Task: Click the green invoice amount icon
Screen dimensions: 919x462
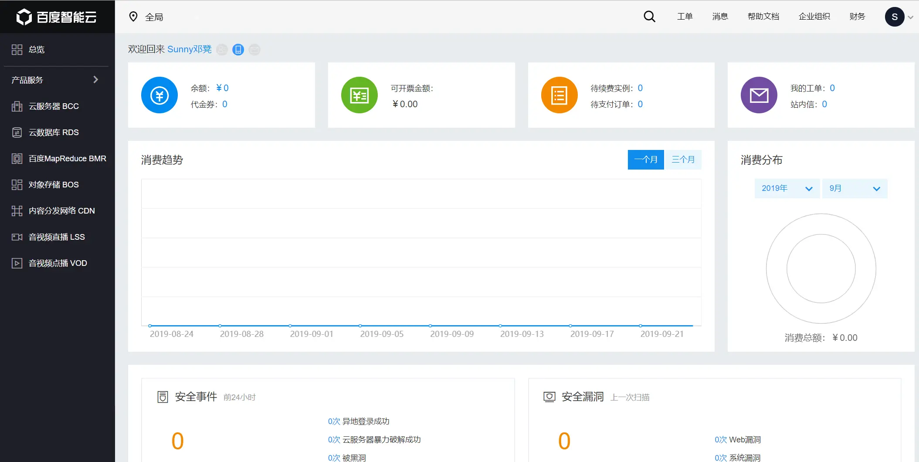Action: 359,95
